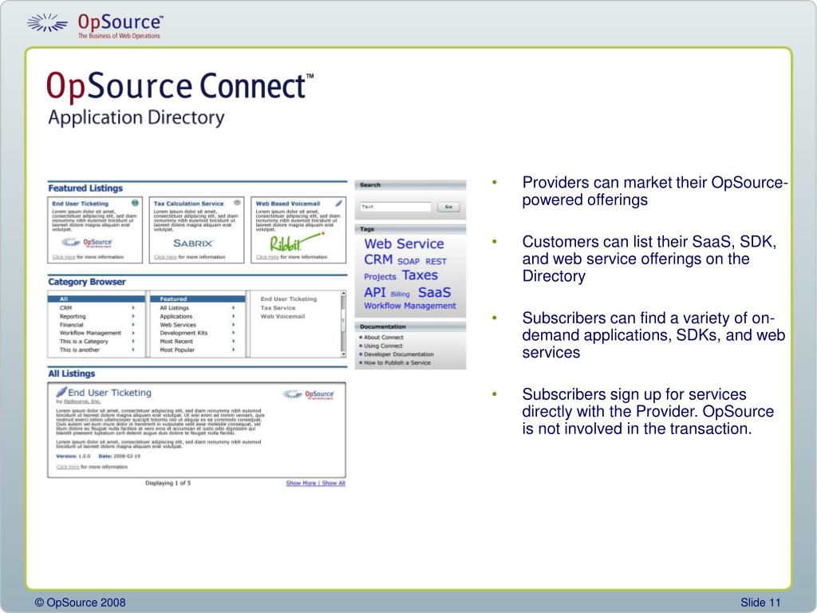The height and width of the screenshot is (613, 817).
Task: Click the Displaying 1 of 5 text
Action: [168, 483]
